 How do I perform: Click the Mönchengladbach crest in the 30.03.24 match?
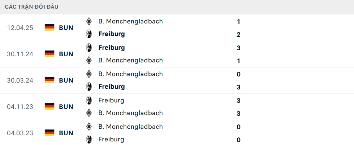(89, 74)
